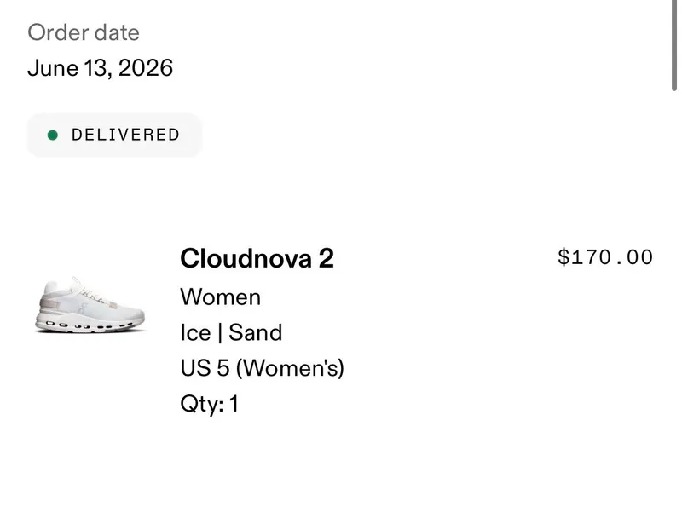Click the year 2026 in order date
This screenshot has width=682, height=524.
145,68
